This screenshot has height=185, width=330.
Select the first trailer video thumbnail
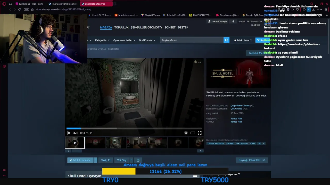tap(75, 143)
